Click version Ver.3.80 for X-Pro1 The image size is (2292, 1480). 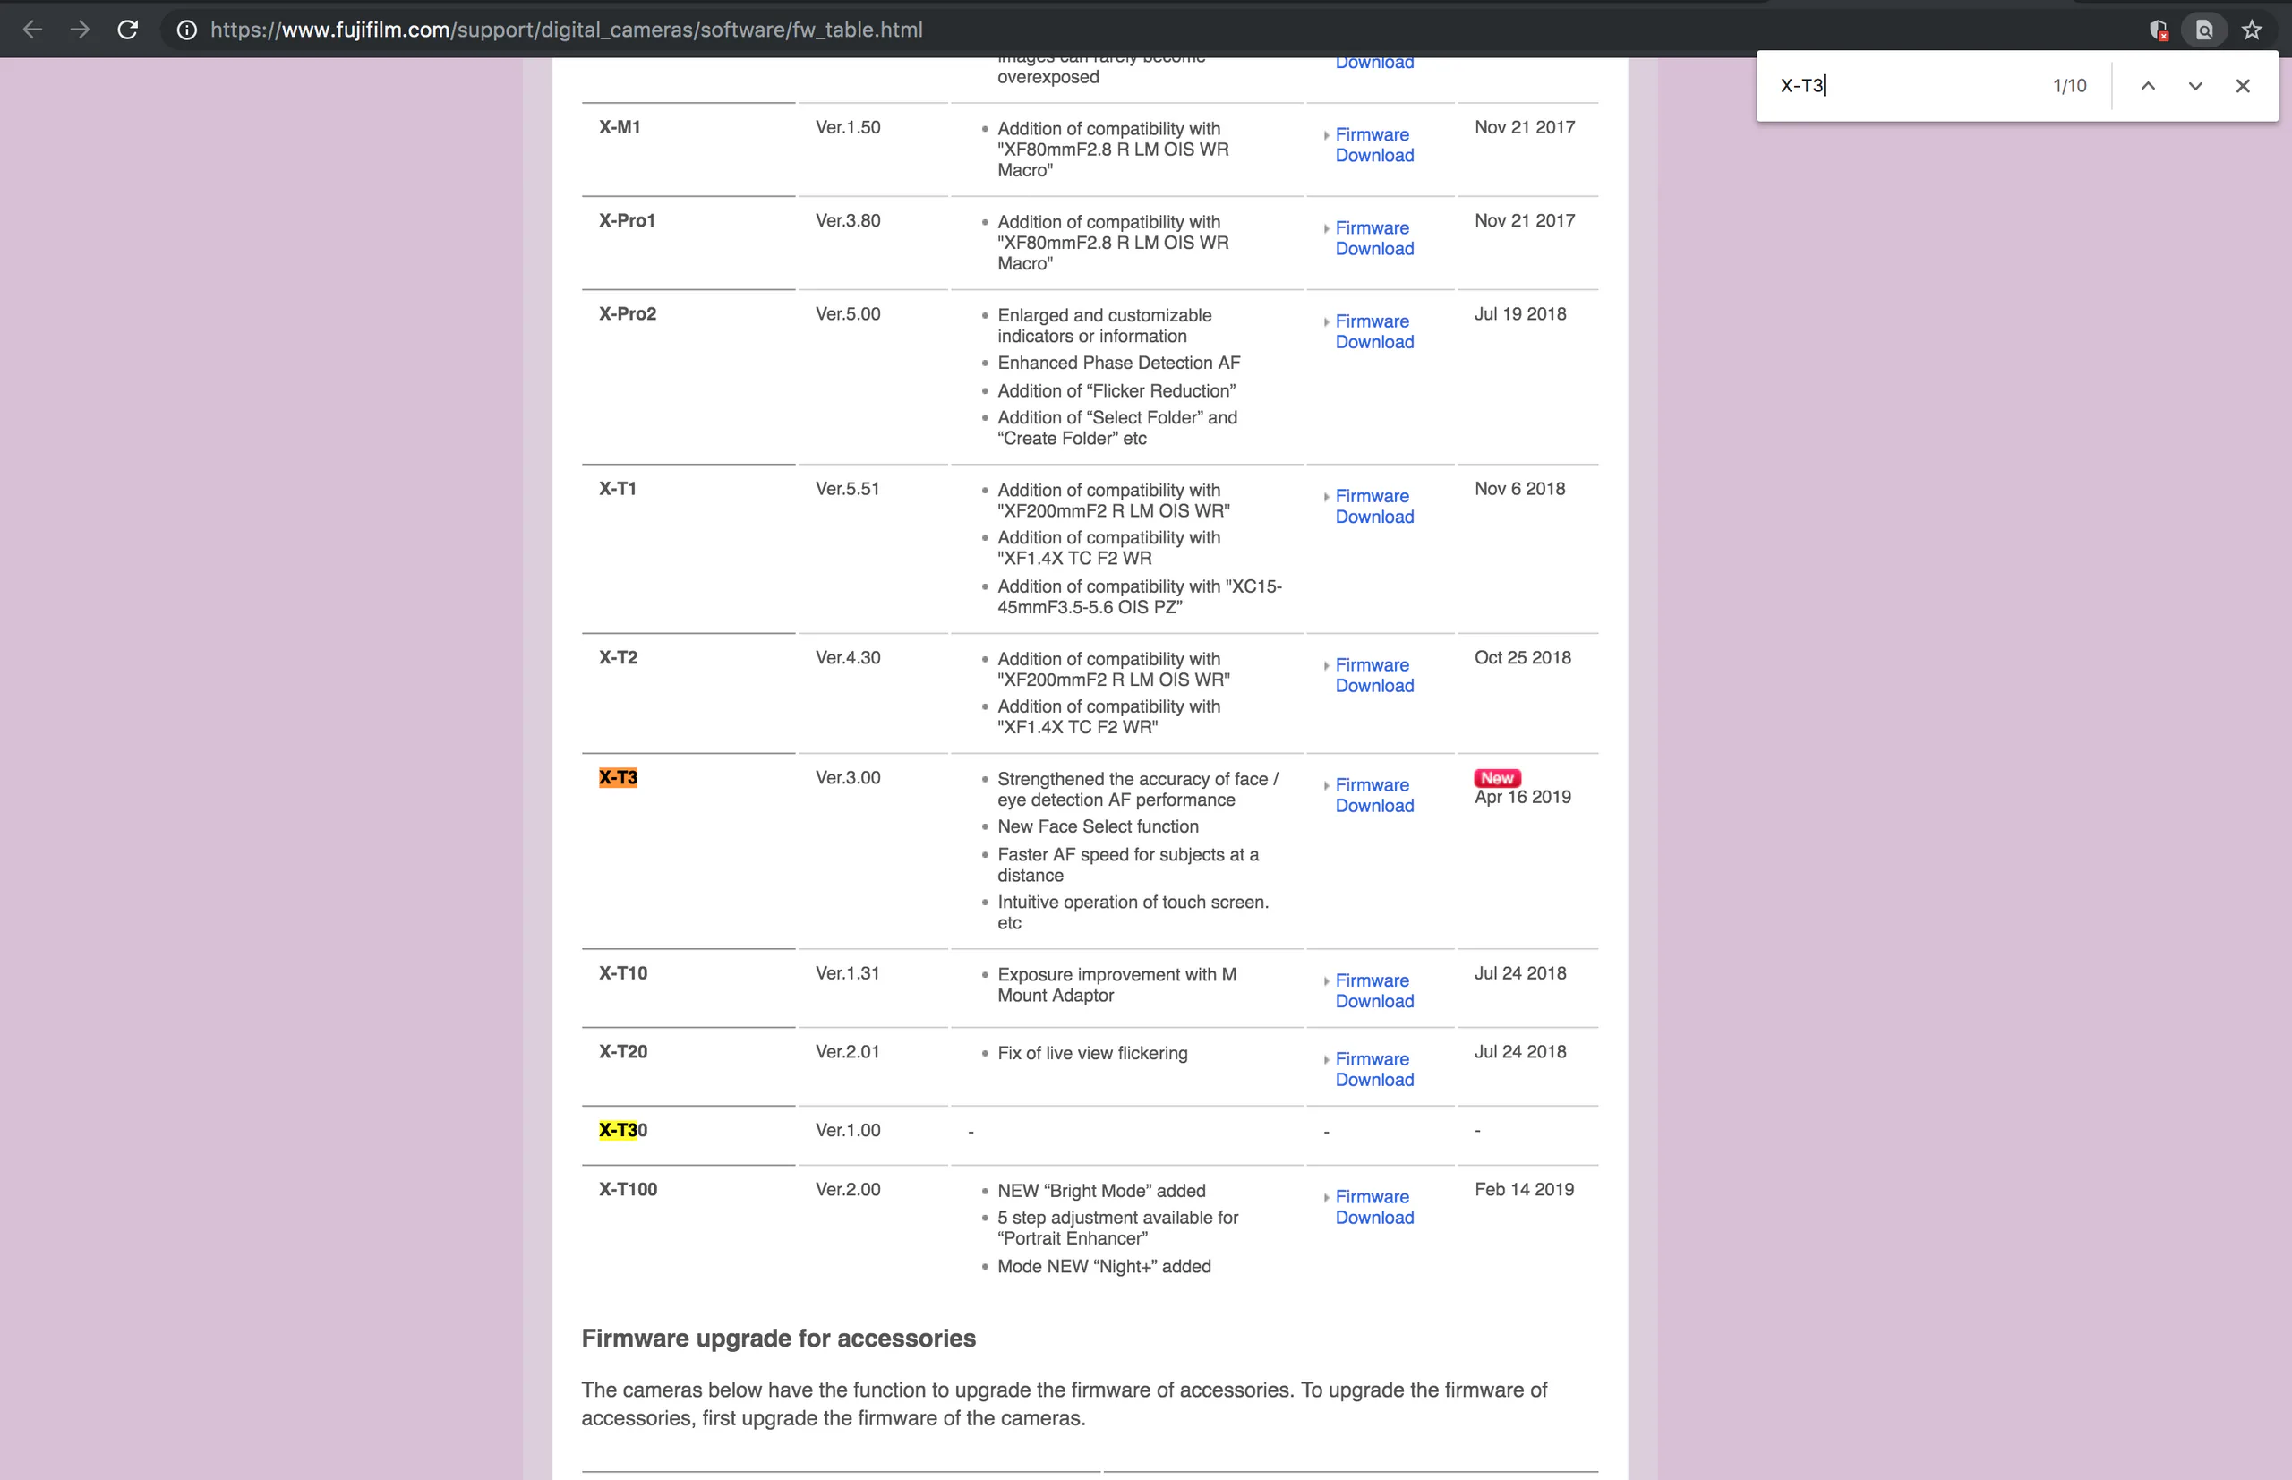[x=848, y=221]
